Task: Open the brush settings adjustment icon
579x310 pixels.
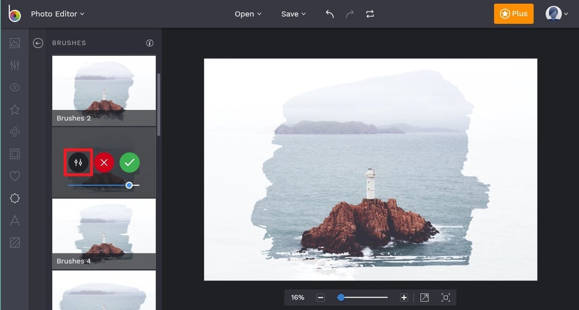Action: tap(78, 163)
